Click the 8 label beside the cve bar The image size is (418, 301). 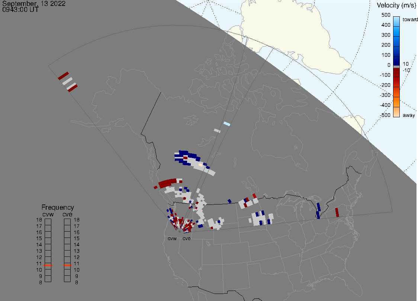click(77, 283)
